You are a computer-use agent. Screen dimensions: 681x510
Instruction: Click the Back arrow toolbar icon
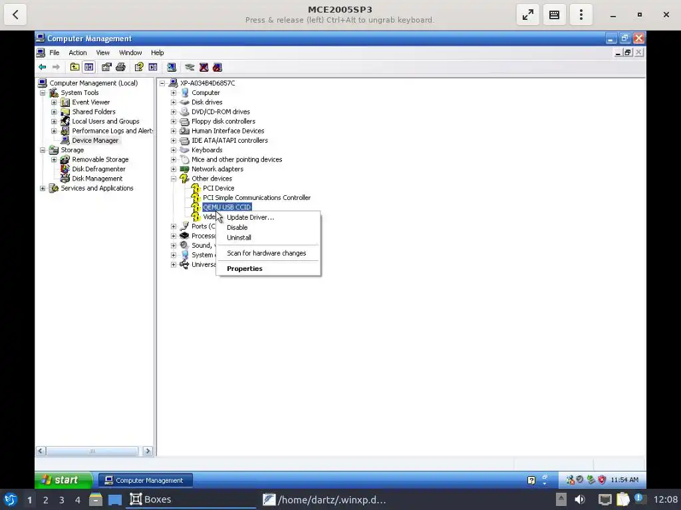pos(42,67)
